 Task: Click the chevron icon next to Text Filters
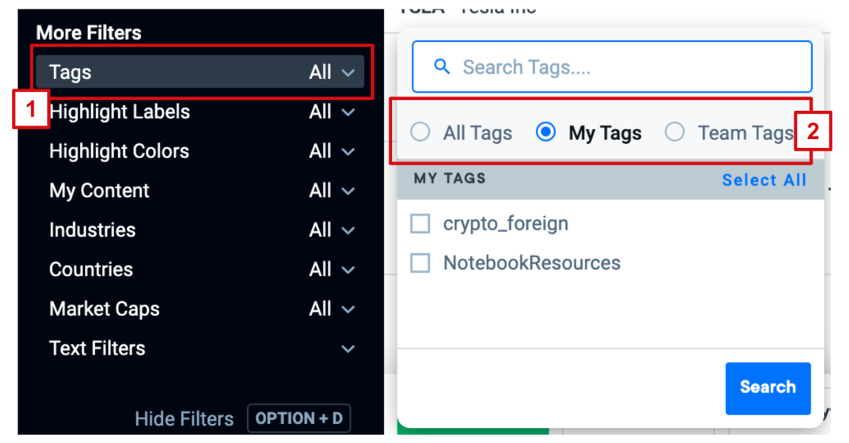tap(348, 349)
